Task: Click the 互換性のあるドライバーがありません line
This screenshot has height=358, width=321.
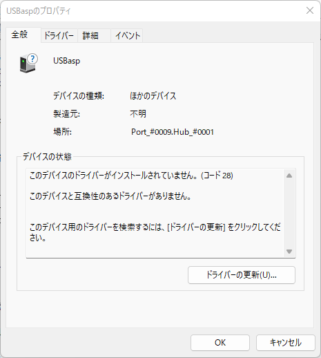Action: click(110, 196)
